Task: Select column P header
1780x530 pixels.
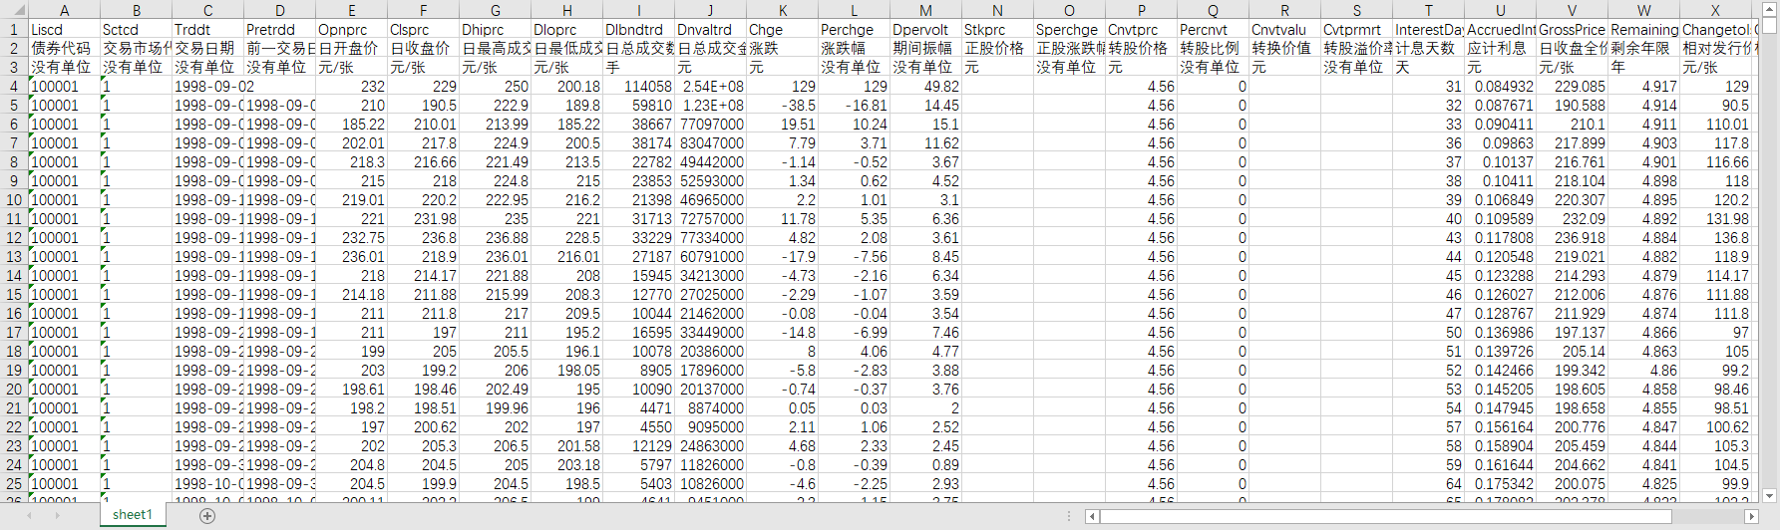Action: (x=1142, y=11)
